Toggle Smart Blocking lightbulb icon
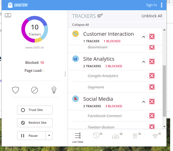The height and width of the screenshot is (151, 173). pos(54,90)
